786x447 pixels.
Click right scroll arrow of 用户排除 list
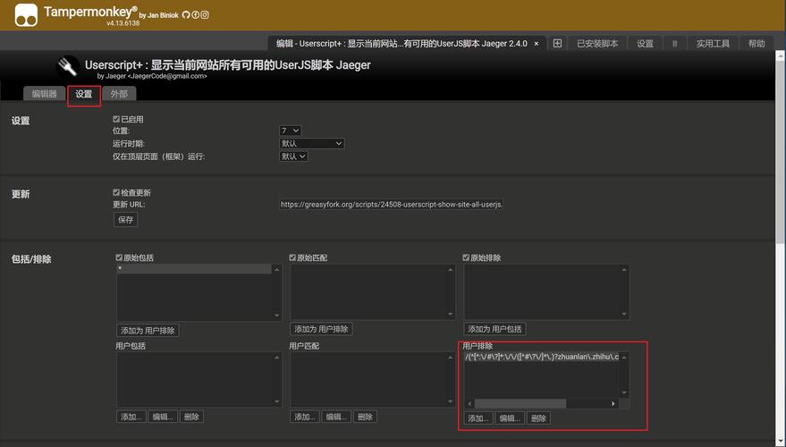coord(613,404)
